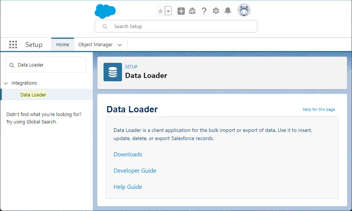Open the Trailhead guidance icon
The image size is (352, 211).
(x=192, y=11)
